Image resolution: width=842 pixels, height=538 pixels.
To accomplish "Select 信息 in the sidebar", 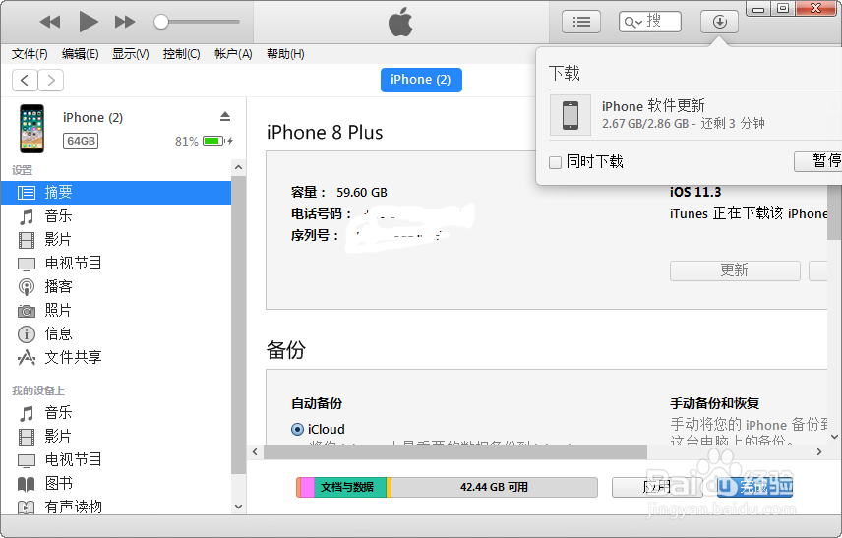I will 116,334.
